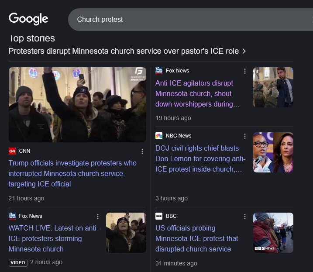The image size is (313, 272).
Task: Open NBC headline about DOJ civil rights chief
Action: [x=199, y=158]
